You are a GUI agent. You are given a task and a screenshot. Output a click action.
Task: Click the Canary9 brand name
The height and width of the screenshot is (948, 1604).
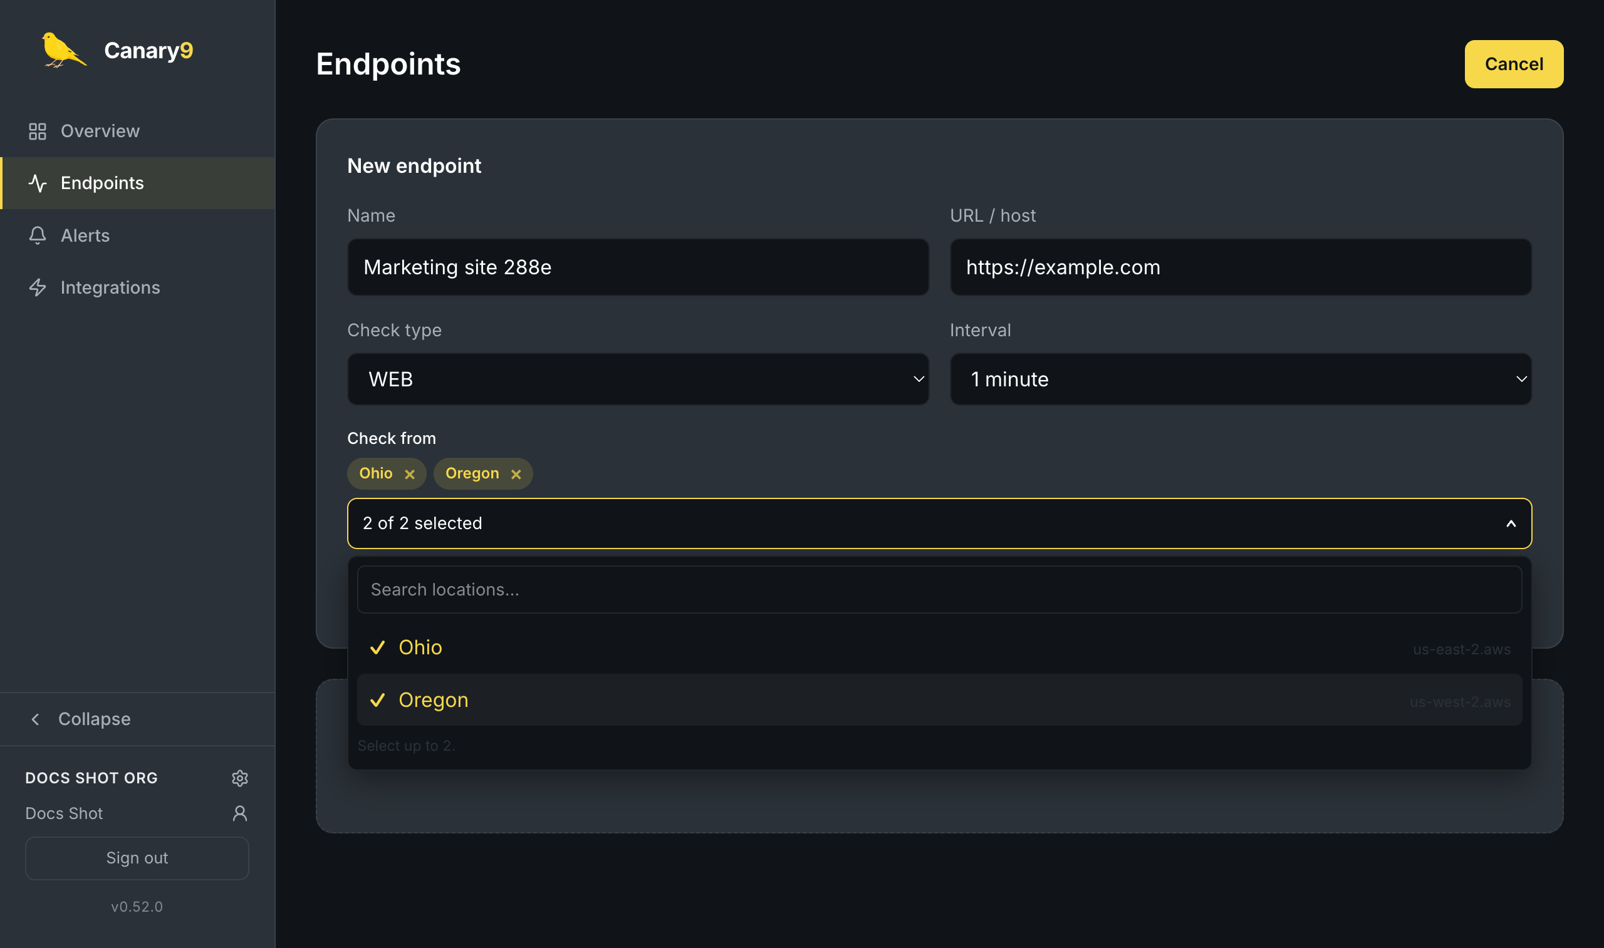148,51
